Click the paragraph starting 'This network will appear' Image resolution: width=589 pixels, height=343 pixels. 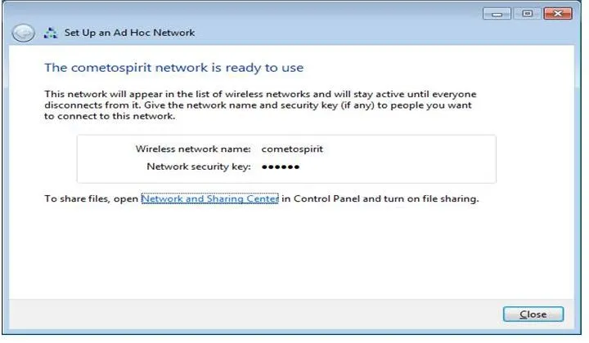260,105
